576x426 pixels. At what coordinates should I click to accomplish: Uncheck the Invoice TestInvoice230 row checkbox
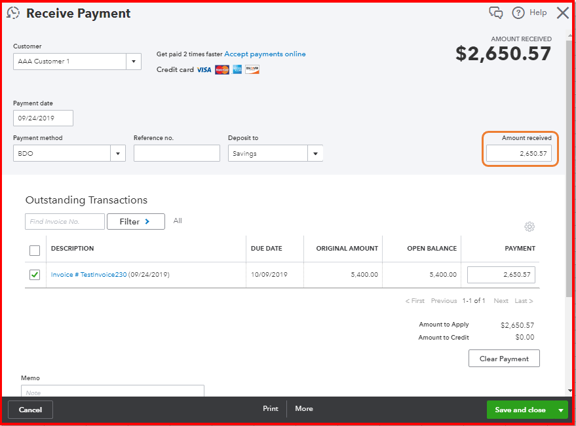click(x=35, y=275)
